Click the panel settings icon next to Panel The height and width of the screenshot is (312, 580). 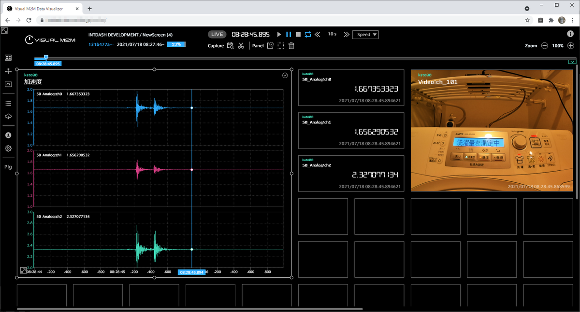270,45
